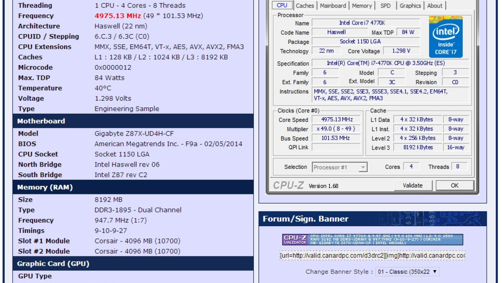
Task: Click the Core Voltage value "1.298 V"
Action: (x=401, y=51)
